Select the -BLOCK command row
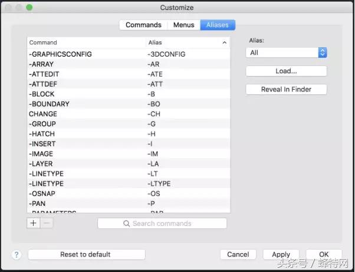Viewport: 355px width, 272px height. pos(129,94)
